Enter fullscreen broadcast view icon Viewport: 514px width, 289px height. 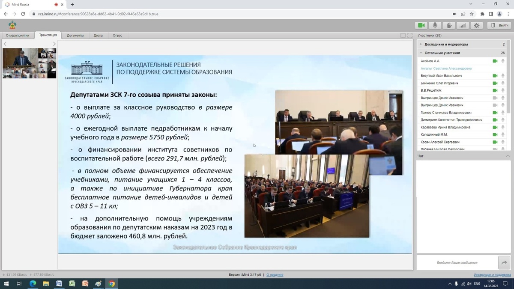pos(410,36)
